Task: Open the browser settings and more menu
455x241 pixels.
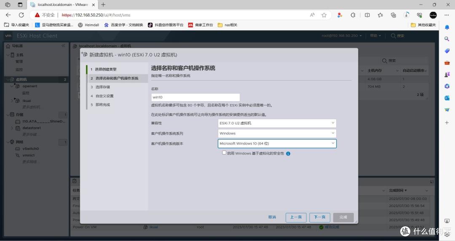Action: tap(447, 15)
